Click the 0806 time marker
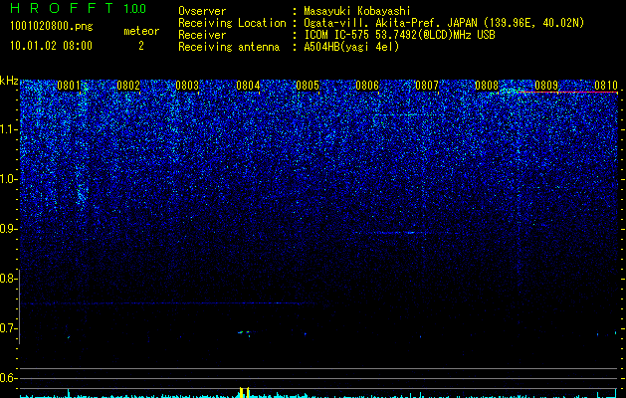This screenshot has height=398, width=626. [x=367, y=86]
